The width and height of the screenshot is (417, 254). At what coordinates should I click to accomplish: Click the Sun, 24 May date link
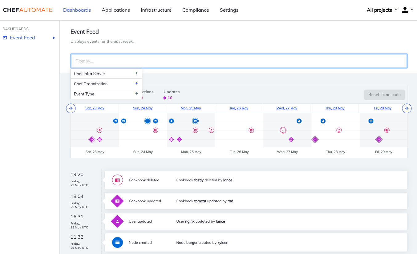tap(143, 108)
